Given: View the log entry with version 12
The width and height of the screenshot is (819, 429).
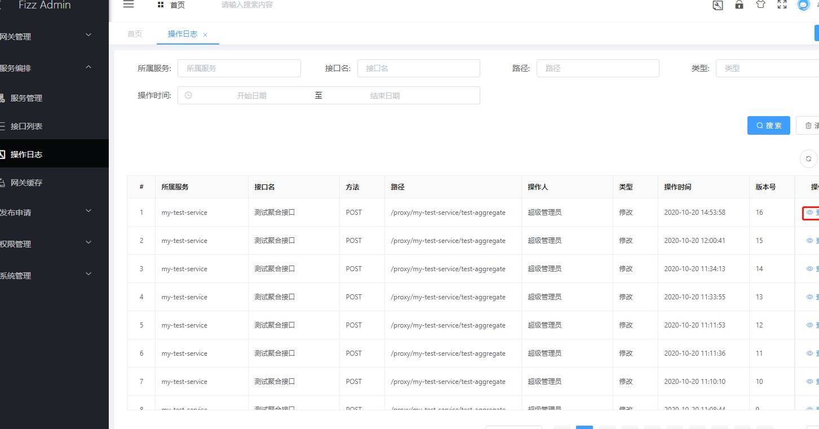Looking at the screenshot, I should coord(812,325).
